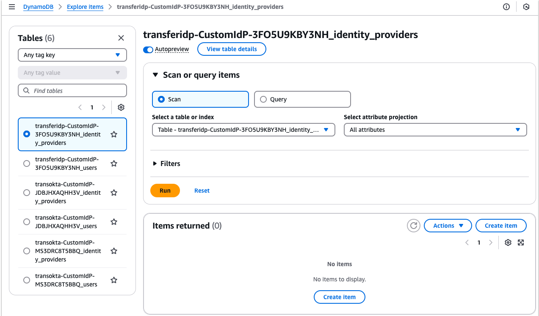539x316 pixels.
Task: Open the table or index selector dropdown
Action: (243, 130)
